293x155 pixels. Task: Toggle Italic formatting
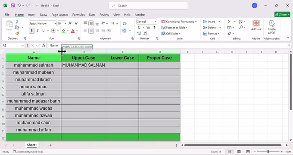click(x=37, y=31)
